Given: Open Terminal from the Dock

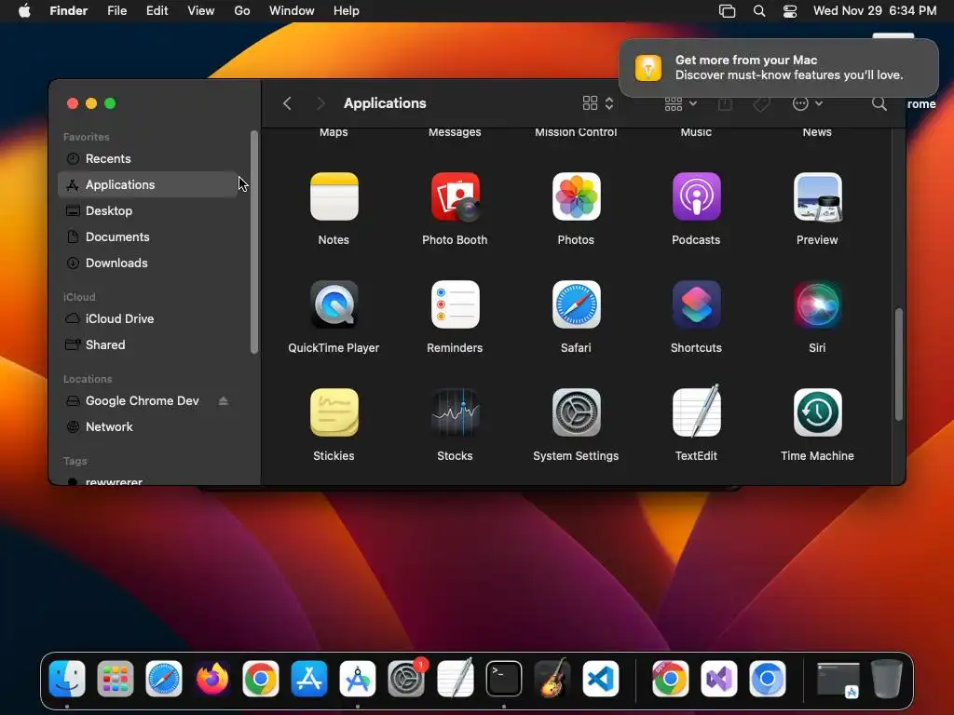Looking at the screenshot, I should tap(504, 679).
